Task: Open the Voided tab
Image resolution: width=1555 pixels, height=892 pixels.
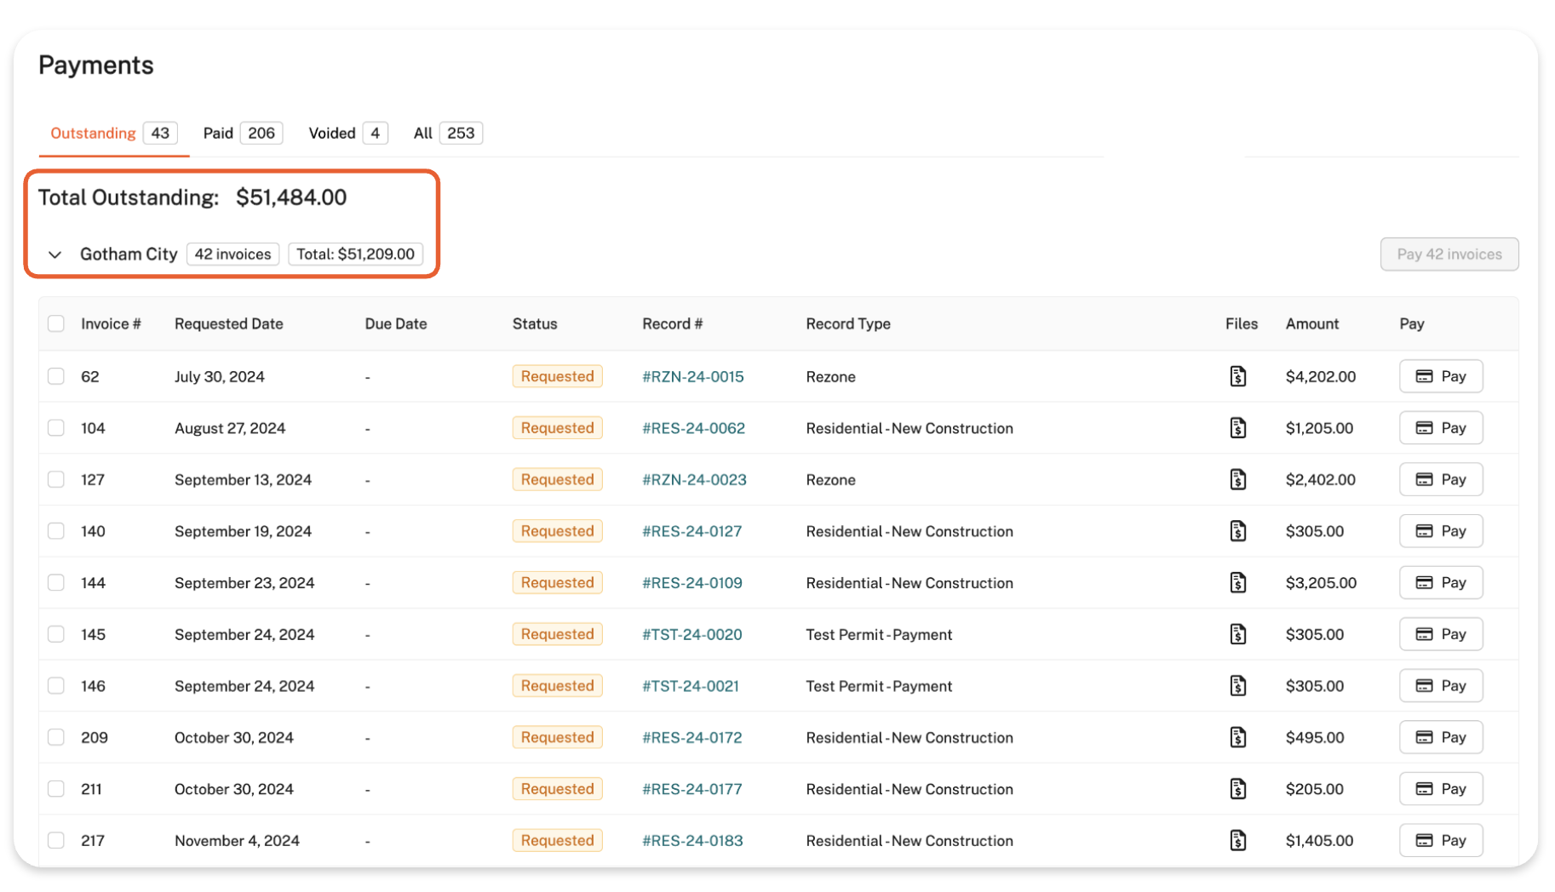Action: click(x=347, y=133)
